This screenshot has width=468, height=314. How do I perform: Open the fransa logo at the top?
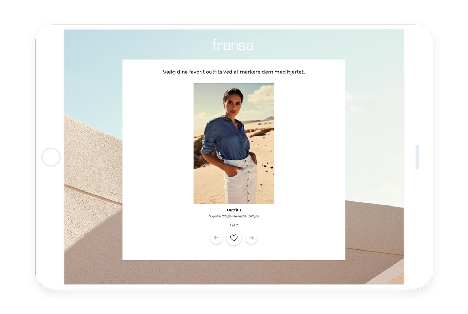click(234, 45)
